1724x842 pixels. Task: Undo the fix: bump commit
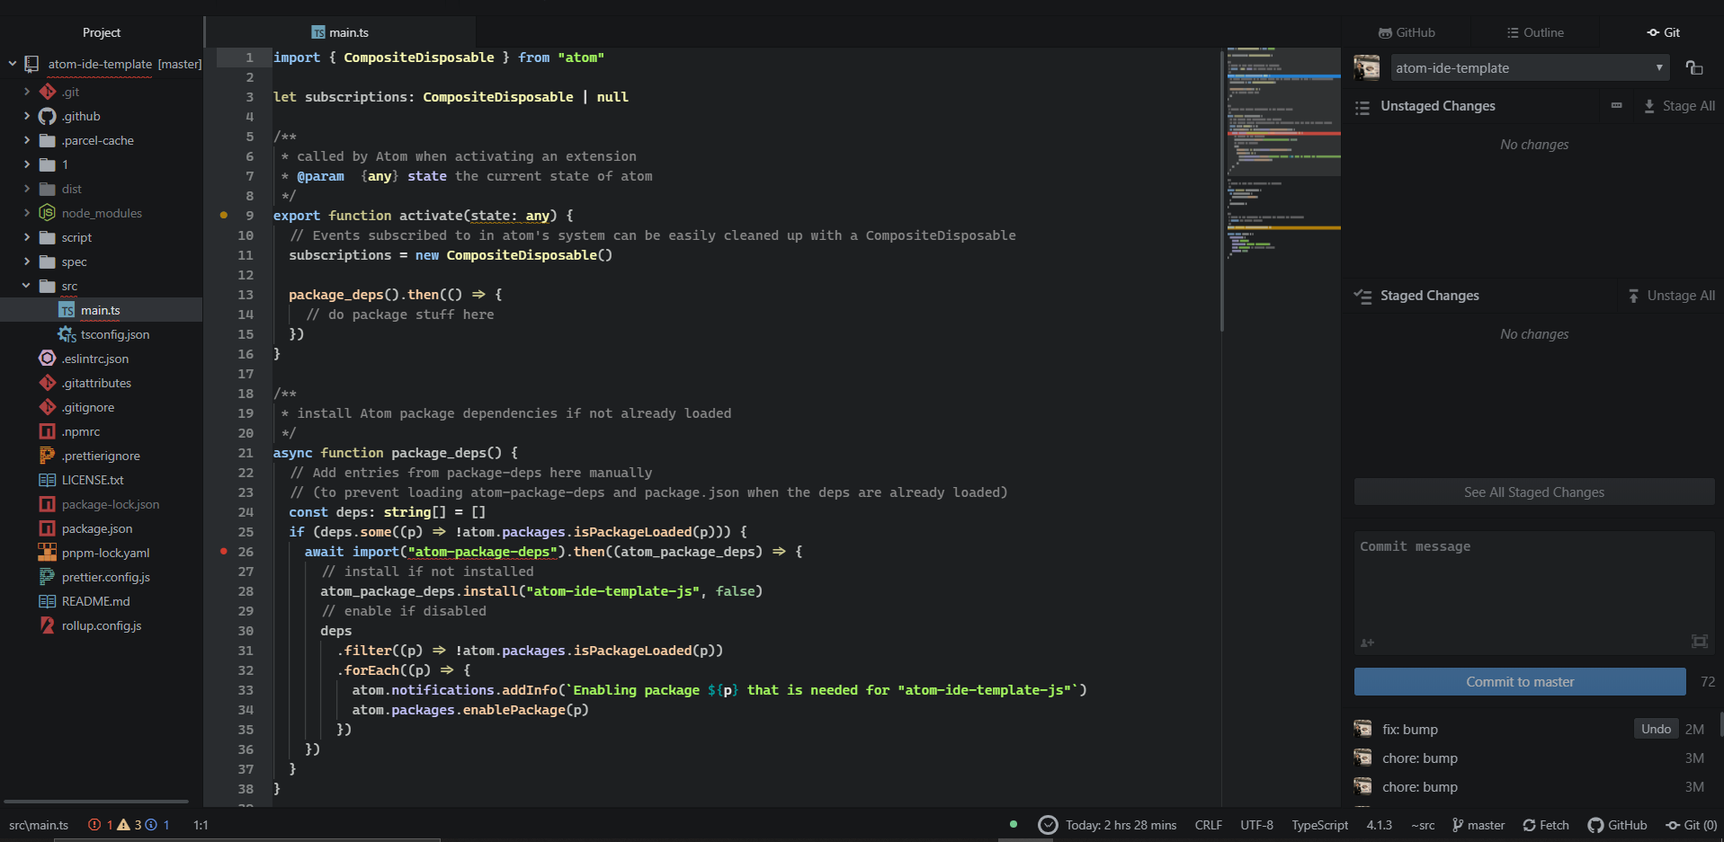coord(1656,729)
